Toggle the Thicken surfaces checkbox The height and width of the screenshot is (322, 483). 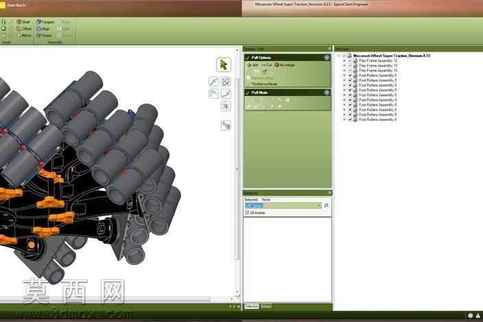pyautogui.click(x=248, y=84)
